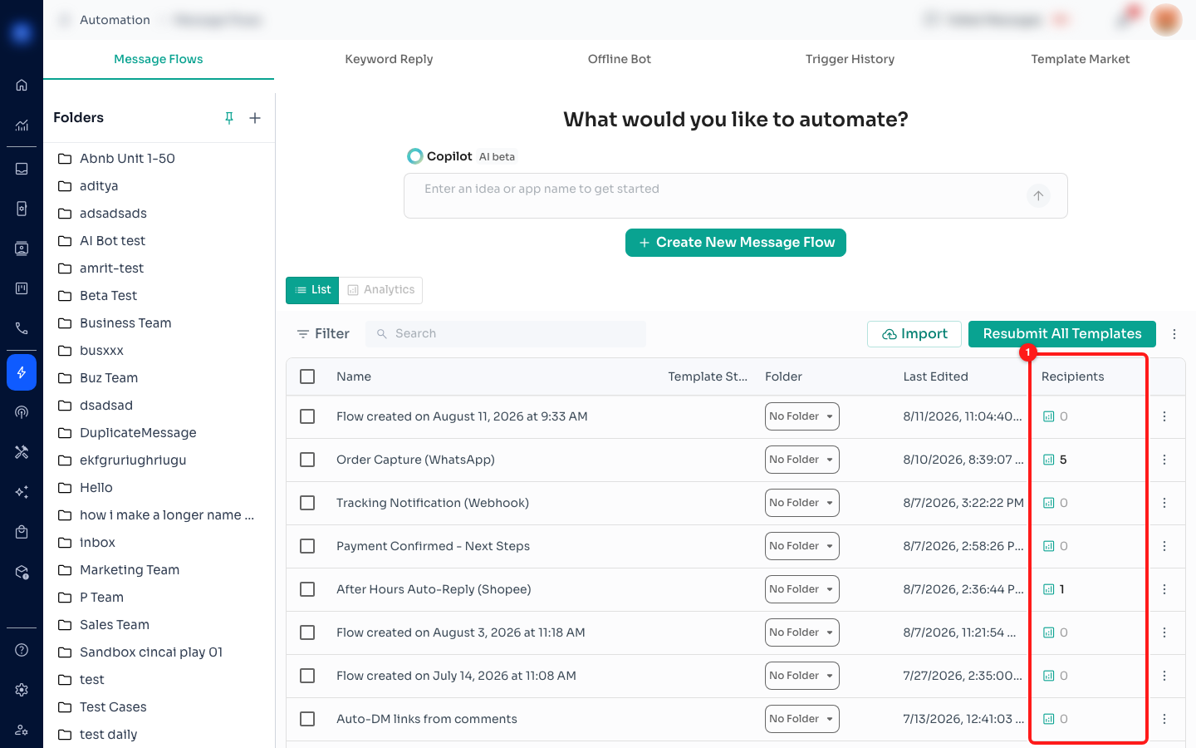Open the Filter options
This screenshot has width=1196, height=748.
click(x=323, y=334)
